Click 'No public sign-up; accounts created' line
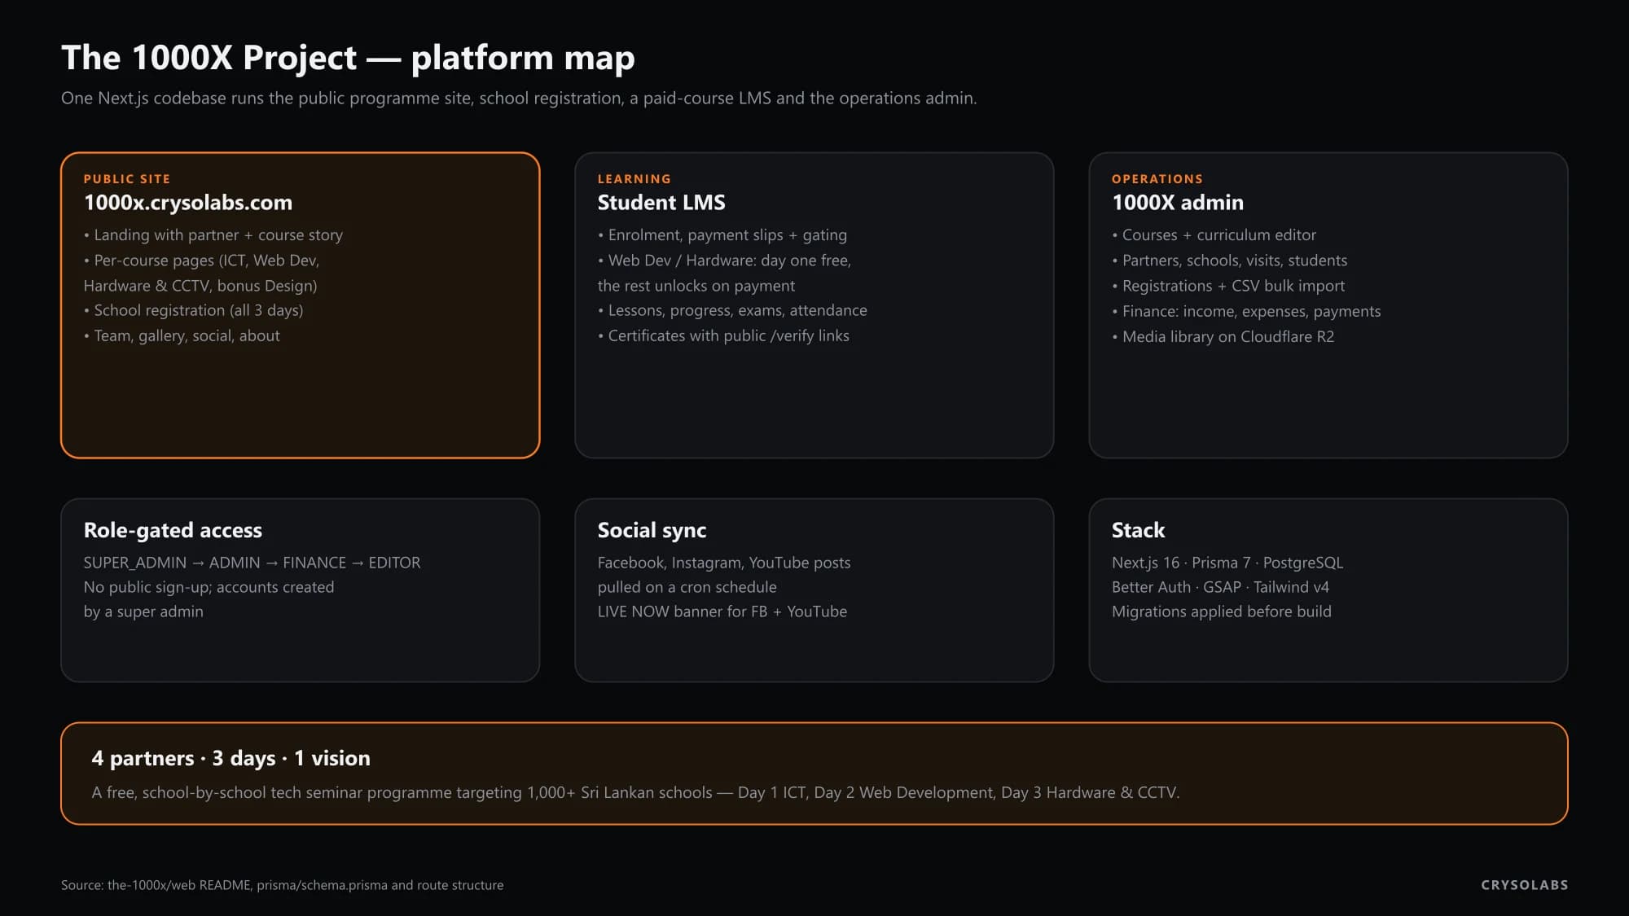 [209, 587]
